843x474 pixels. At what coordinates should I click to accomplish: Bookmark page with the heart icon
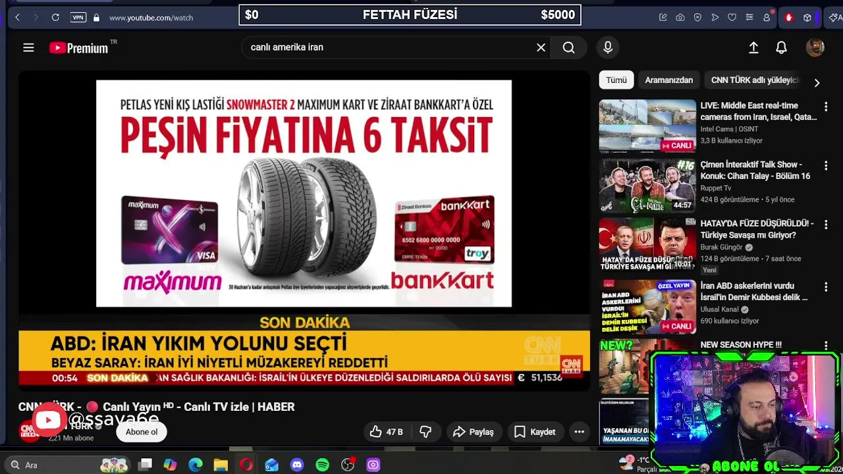pyautogui.click(x=732, y=18)
